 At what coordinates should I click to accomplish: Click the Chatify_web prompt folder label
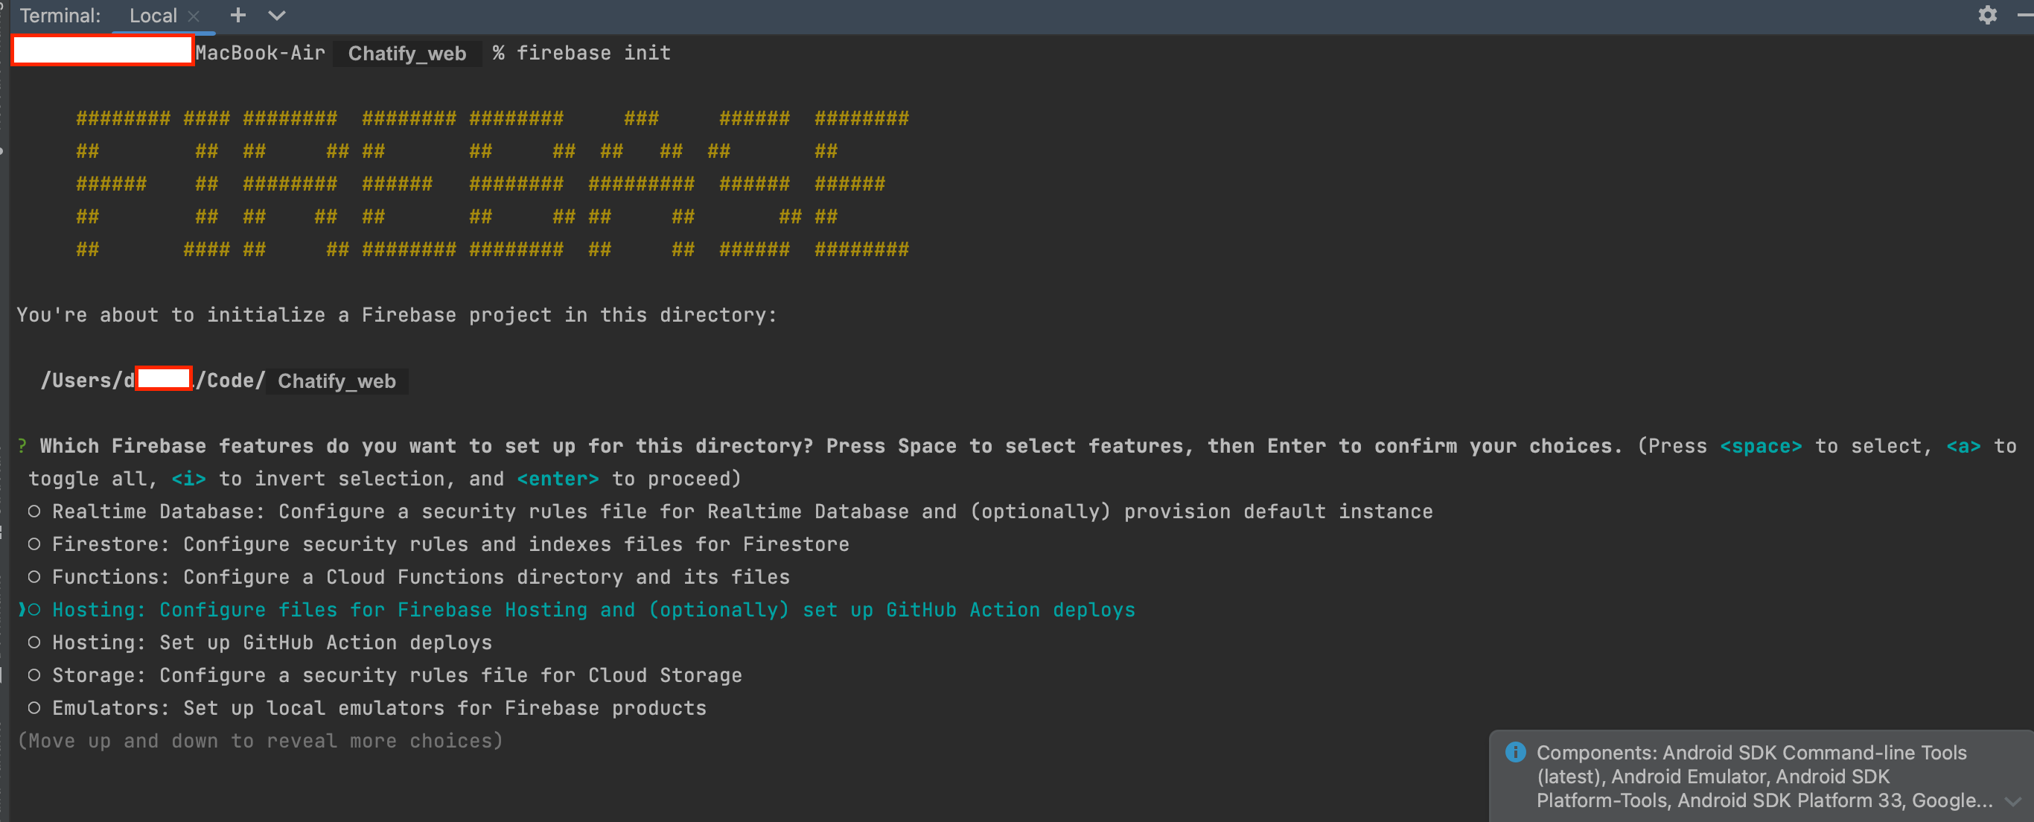pos(407,54)
